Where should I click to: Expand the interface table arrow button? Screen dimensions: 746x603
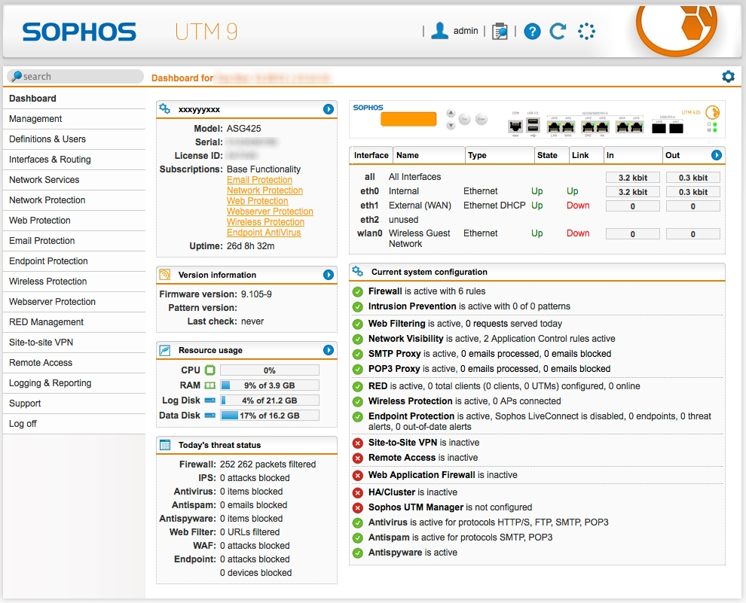pos(717,155)
